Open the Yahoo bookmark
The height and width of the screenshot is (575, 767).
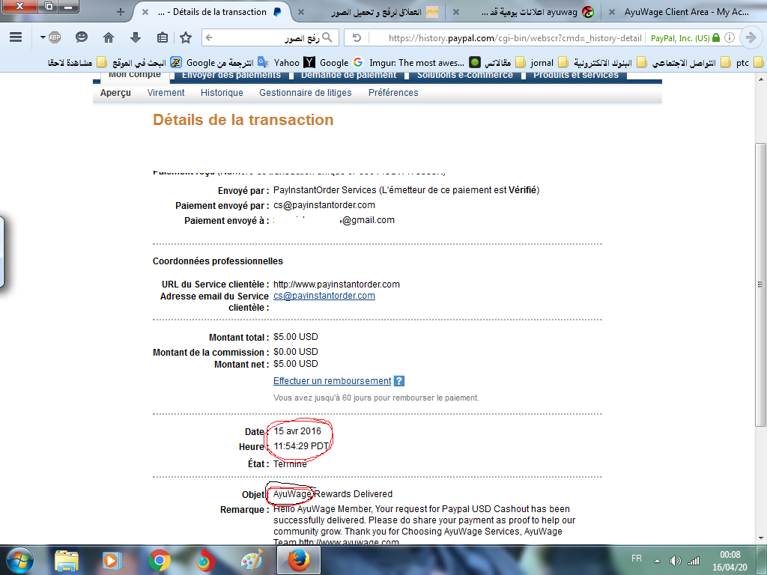point(294,62)
